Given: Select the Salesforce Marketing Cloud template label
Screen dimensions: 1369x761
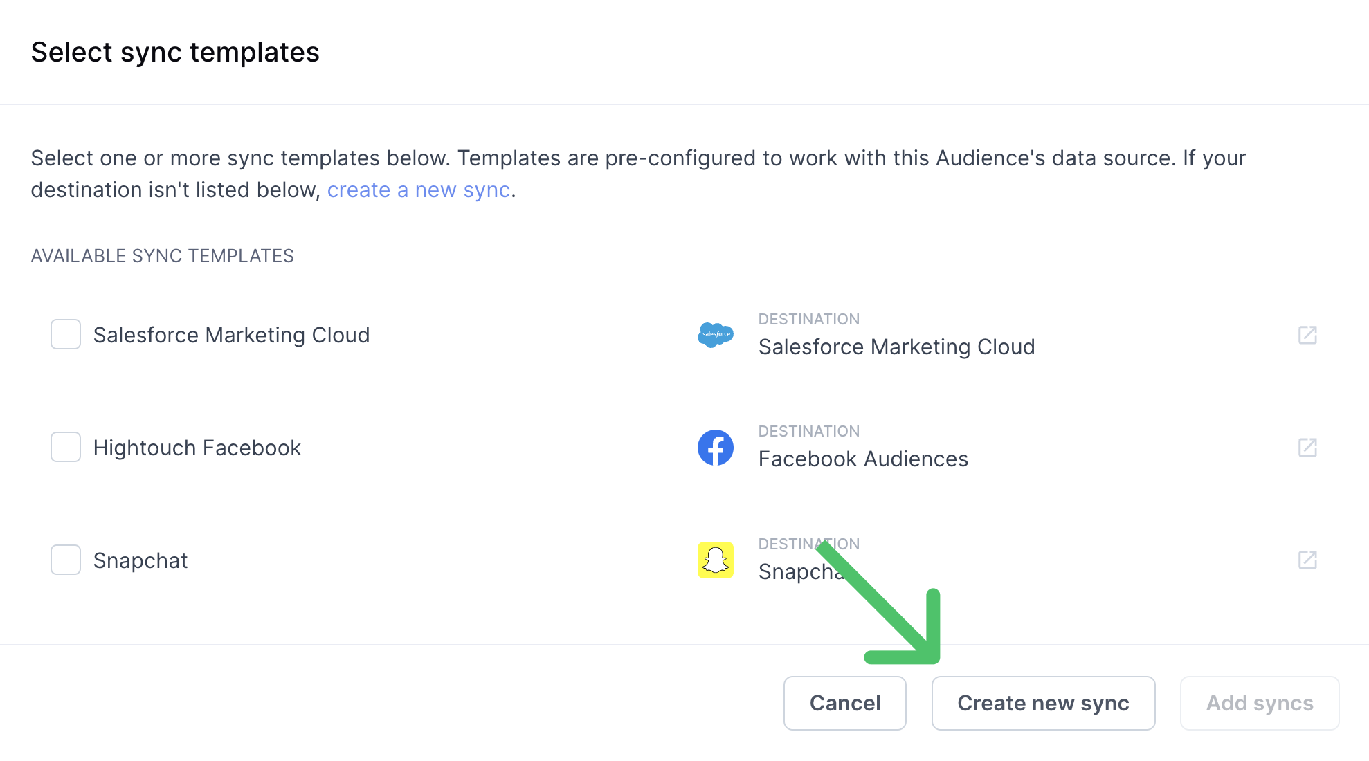Looking at the screenshot, I should click(232, 335).
